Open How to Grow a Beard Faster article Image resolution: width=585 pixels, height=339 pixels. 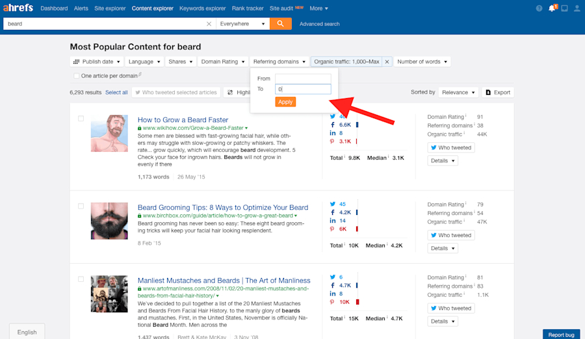[183, 119]
